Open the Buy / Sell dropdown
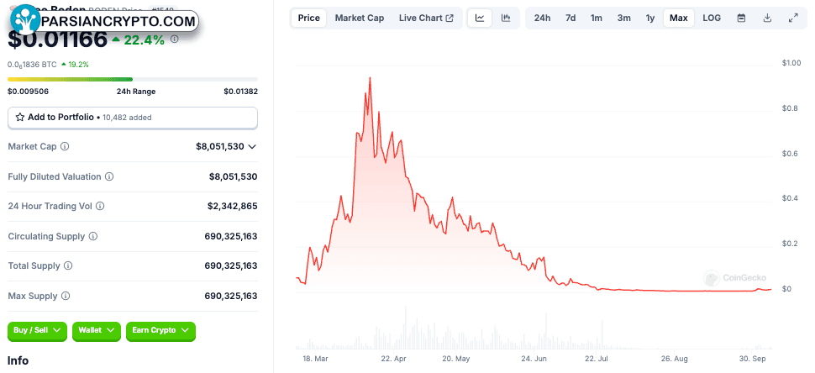 (38, 330)
